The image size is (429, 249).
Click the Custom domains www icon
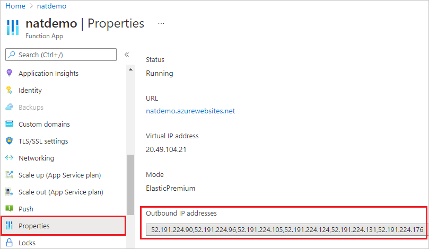pyautogui.click(x=10, y=124)
